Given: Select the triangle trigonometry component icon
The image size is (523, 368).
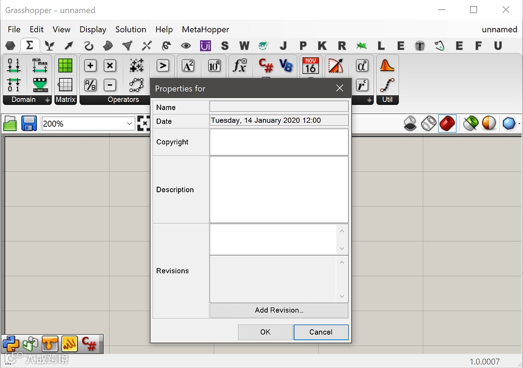Looking at the screenshot, I should pyautogui.click(x=336, y=65).
